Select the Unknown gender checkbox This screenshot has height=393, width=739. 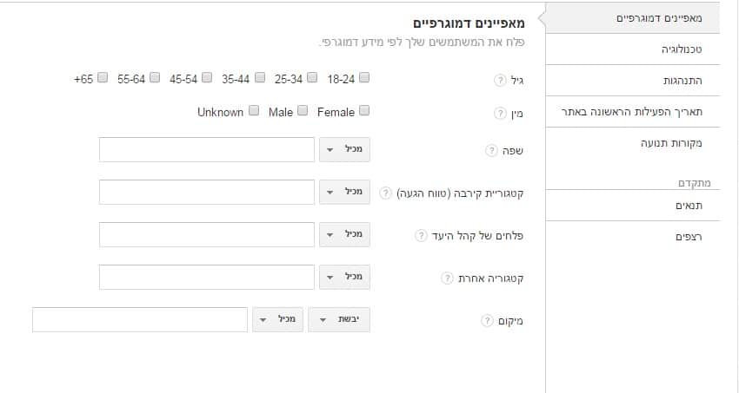[x=254, y=110]
